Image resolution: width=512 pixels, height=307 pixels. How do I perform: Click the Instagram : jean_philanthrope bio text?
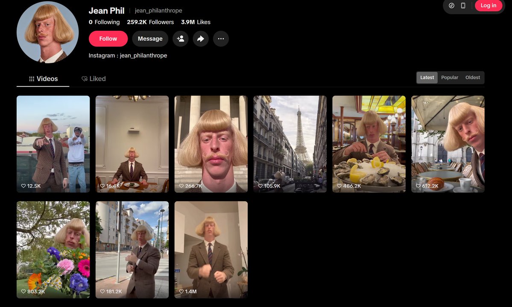point(128,56)
